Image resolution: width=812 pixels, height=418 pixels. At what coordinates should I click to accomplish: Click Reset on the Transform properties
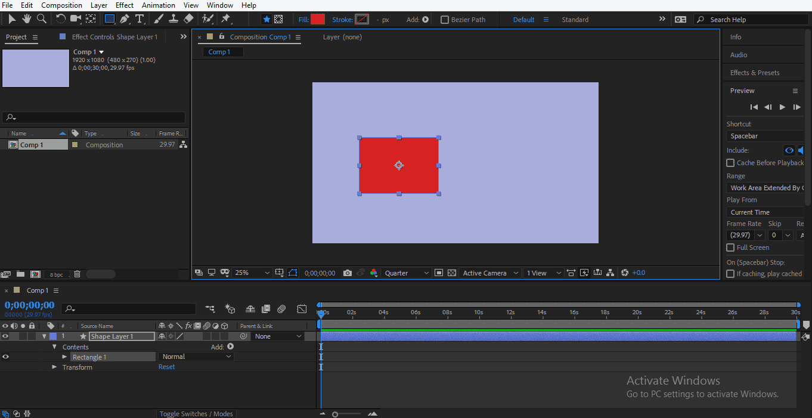[x=166, y=367]
